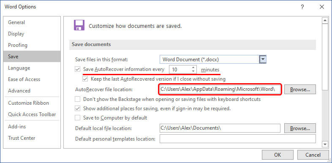The height and width of the screenshot is (163, 332).
Task: Open Ease of Access settings
Action: pos(32,79)
